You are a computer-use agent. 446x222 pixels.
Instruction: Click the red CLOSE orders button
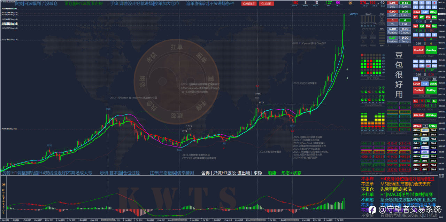[266, 3]
